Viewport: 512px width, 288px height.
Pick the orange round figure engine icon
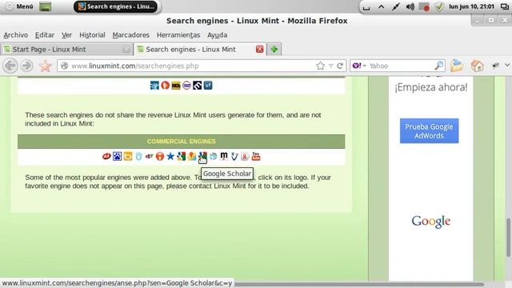click(160, 157)
